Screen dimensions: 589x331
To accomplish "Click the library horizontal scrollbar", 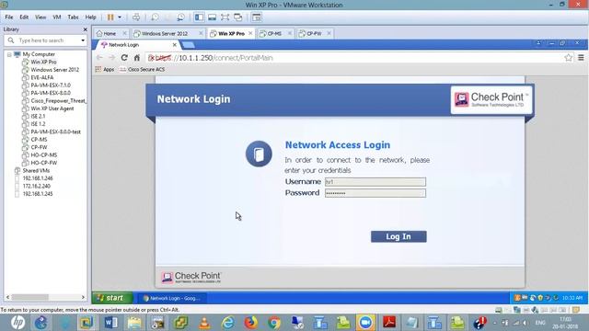I will [45, 297].
